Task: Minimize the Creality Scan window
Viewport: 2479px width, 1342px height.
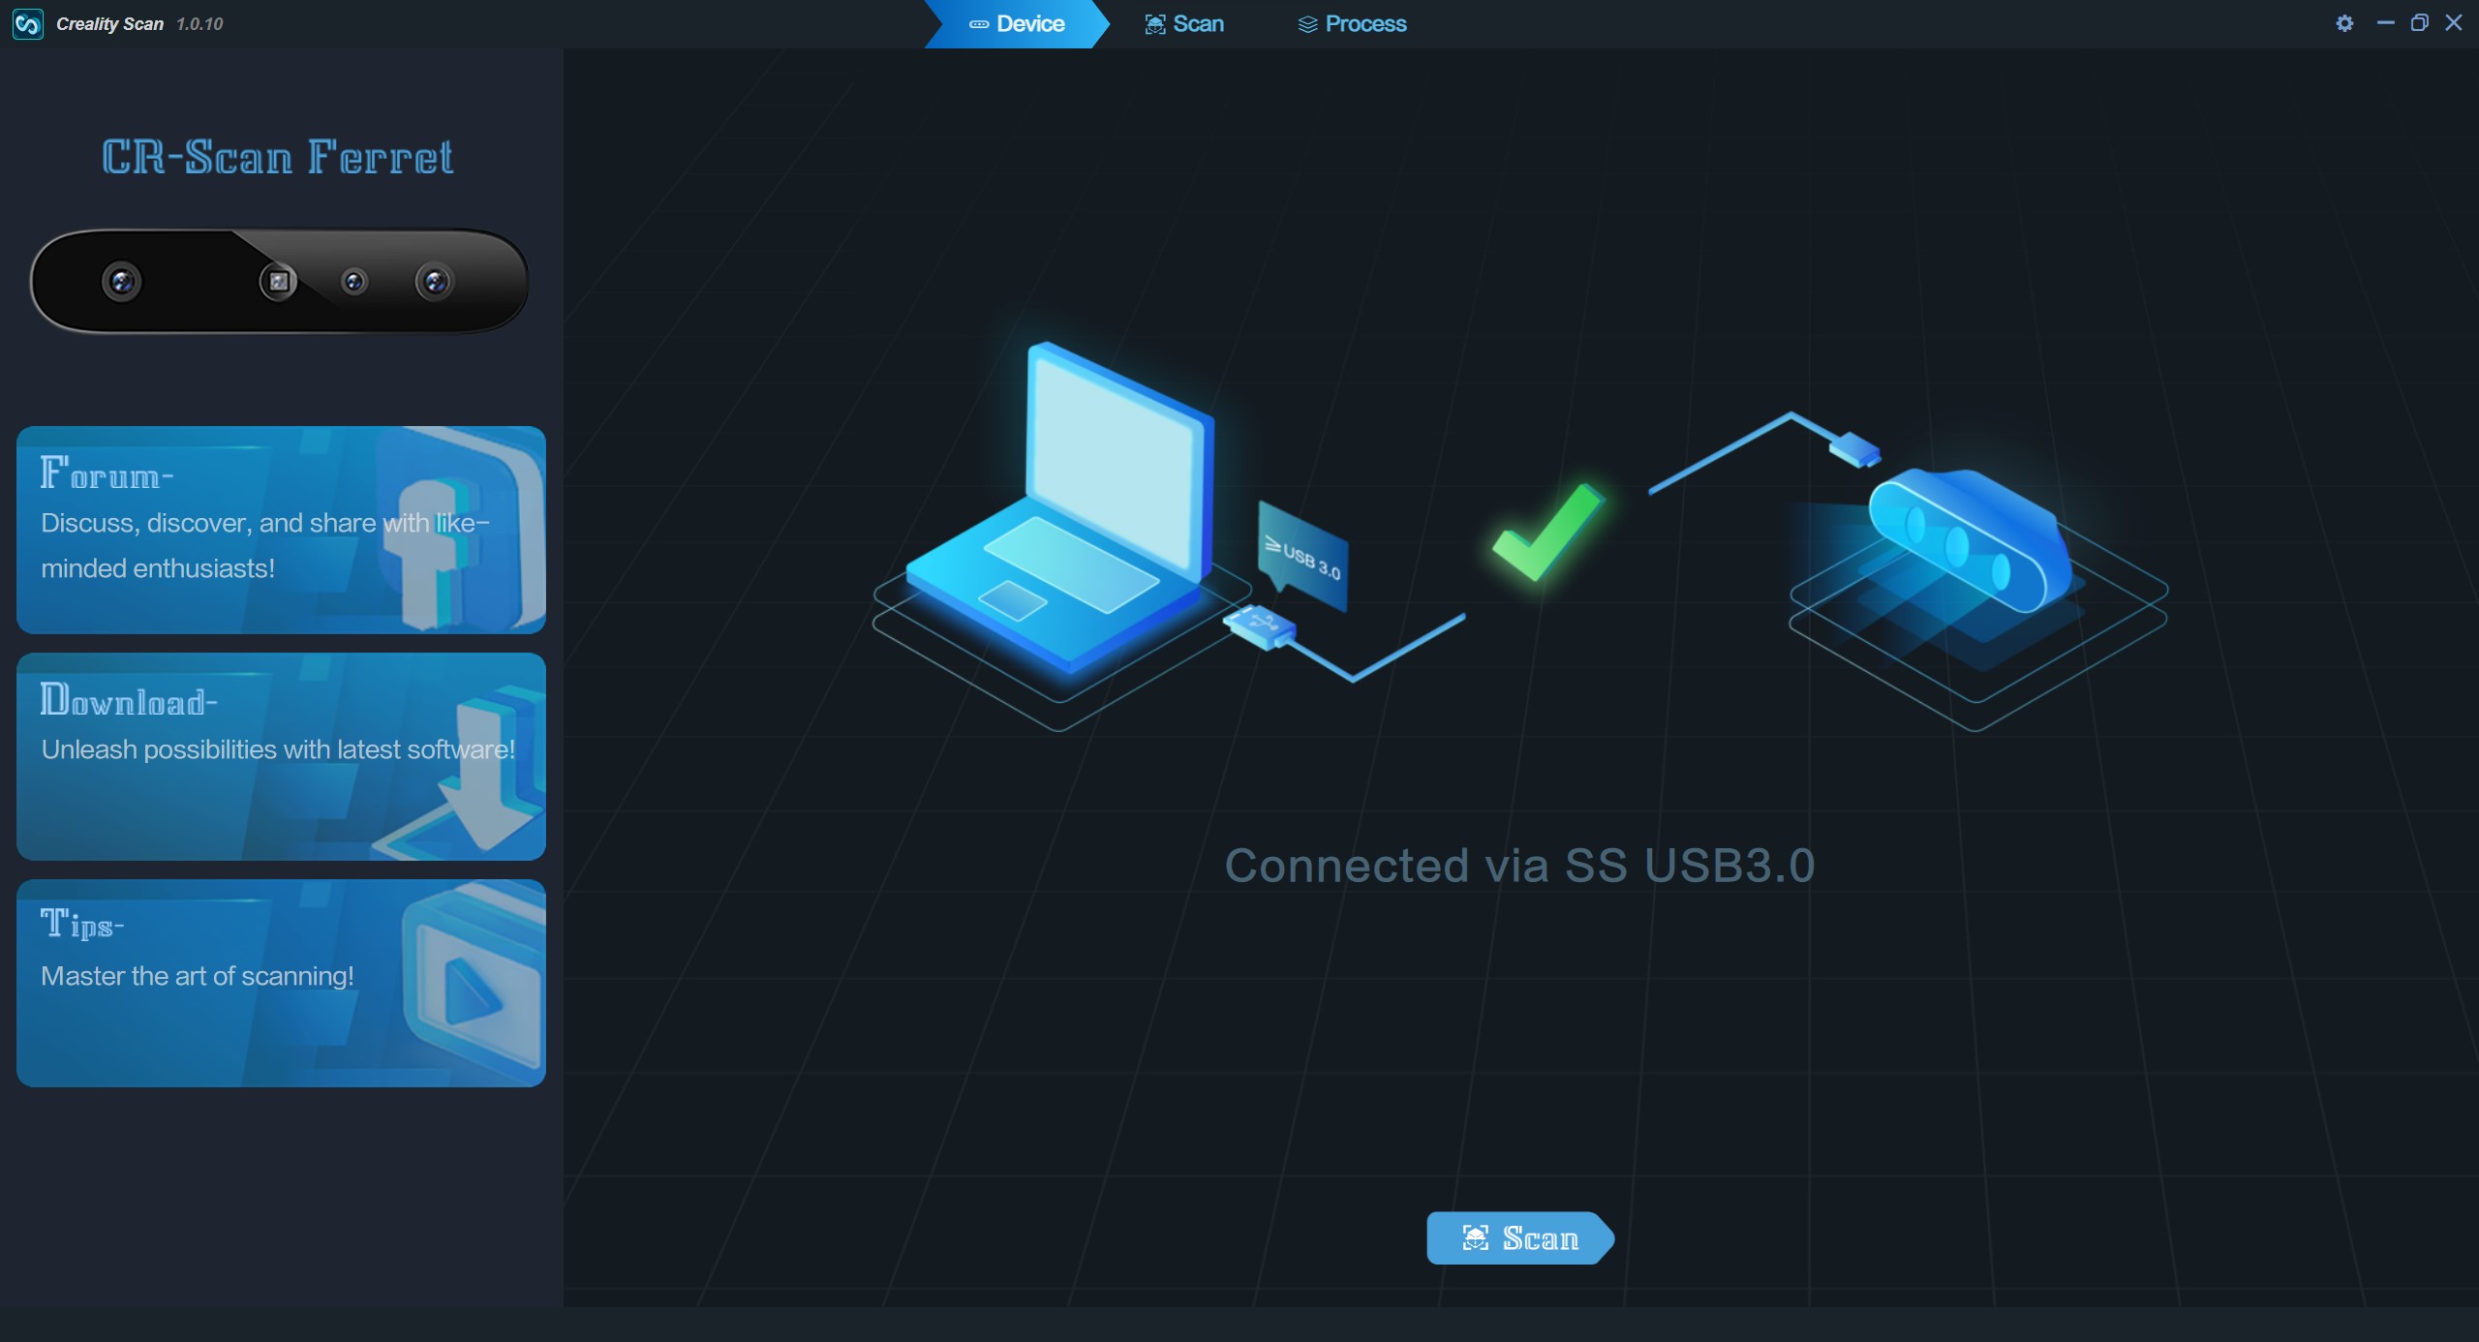Action: (2385, 22)
